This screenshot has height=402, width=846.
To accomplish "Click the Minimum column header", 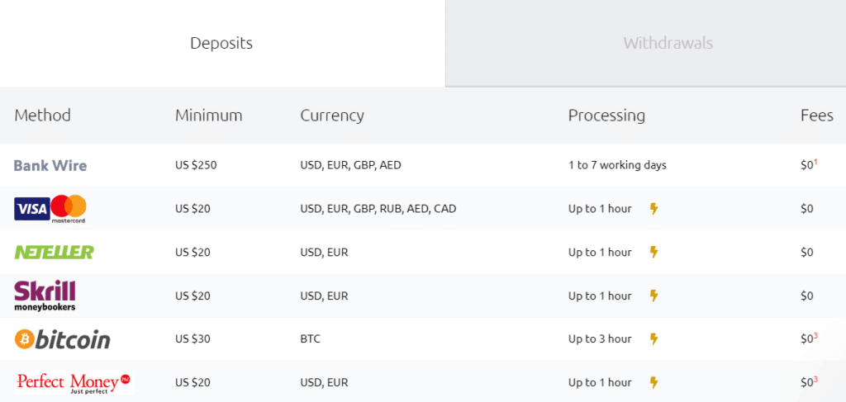I will (208, 116).
